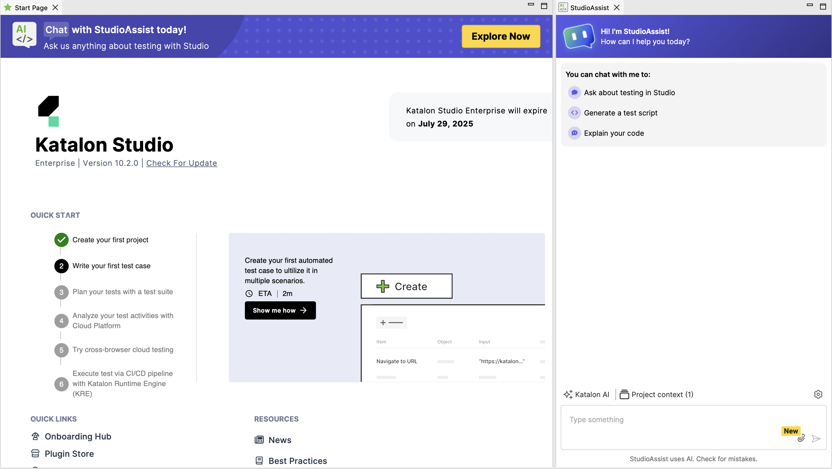Click the green completed checkmark for step one
This screenshot has width=832, height=469.
pos(61,240)
